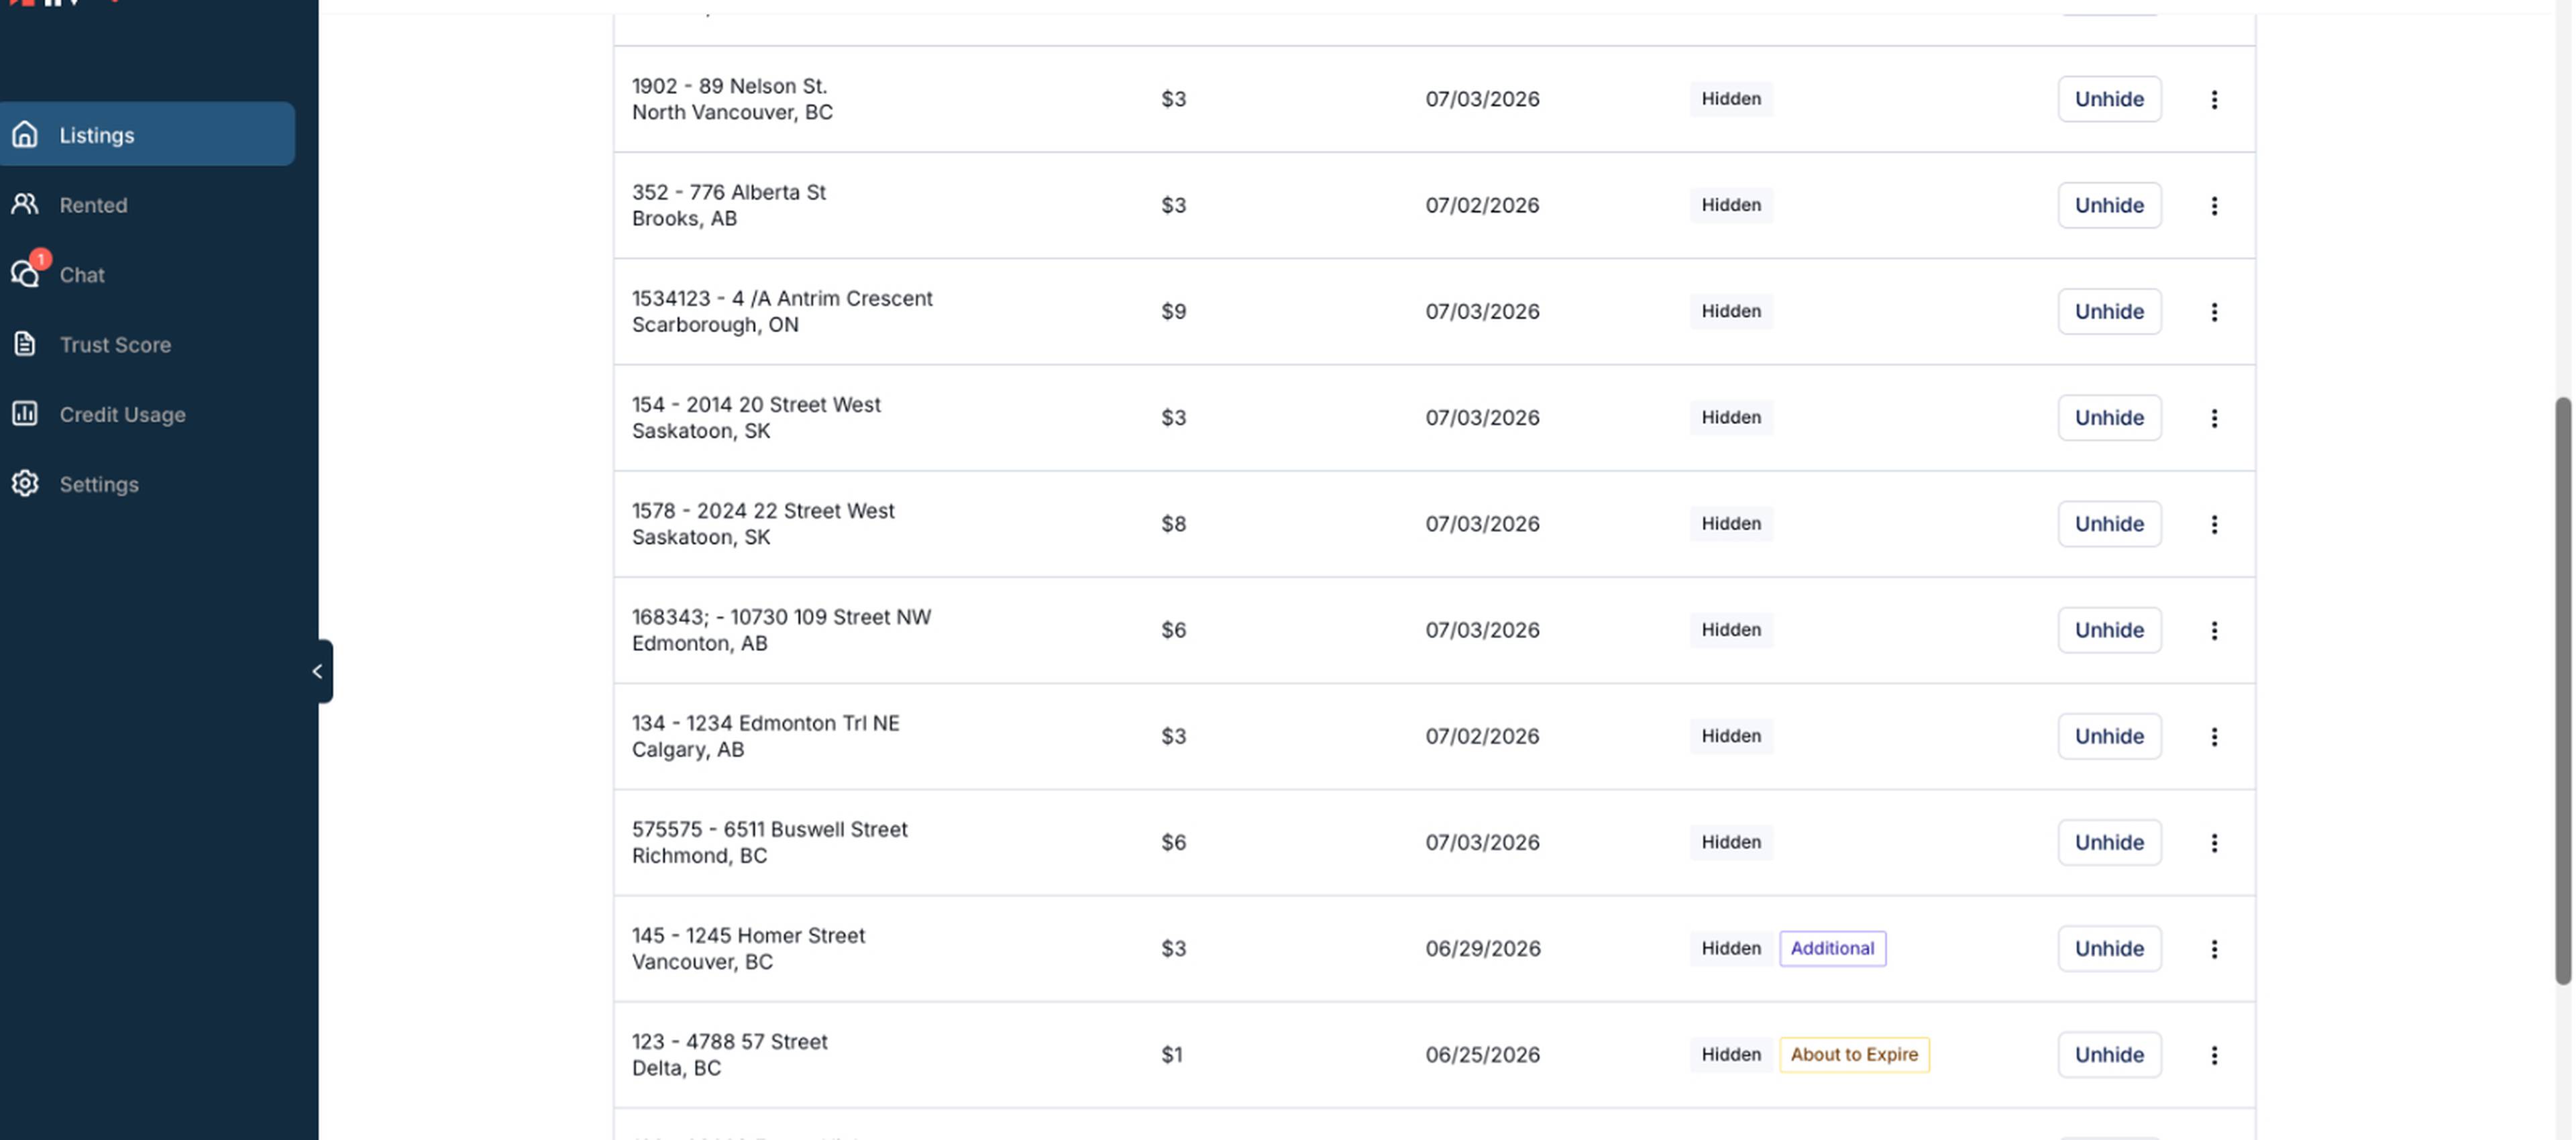Click the Settings gear icon
This screenshot has height=1140, width=2576.
pyautogui.click(x=25, y=483)
